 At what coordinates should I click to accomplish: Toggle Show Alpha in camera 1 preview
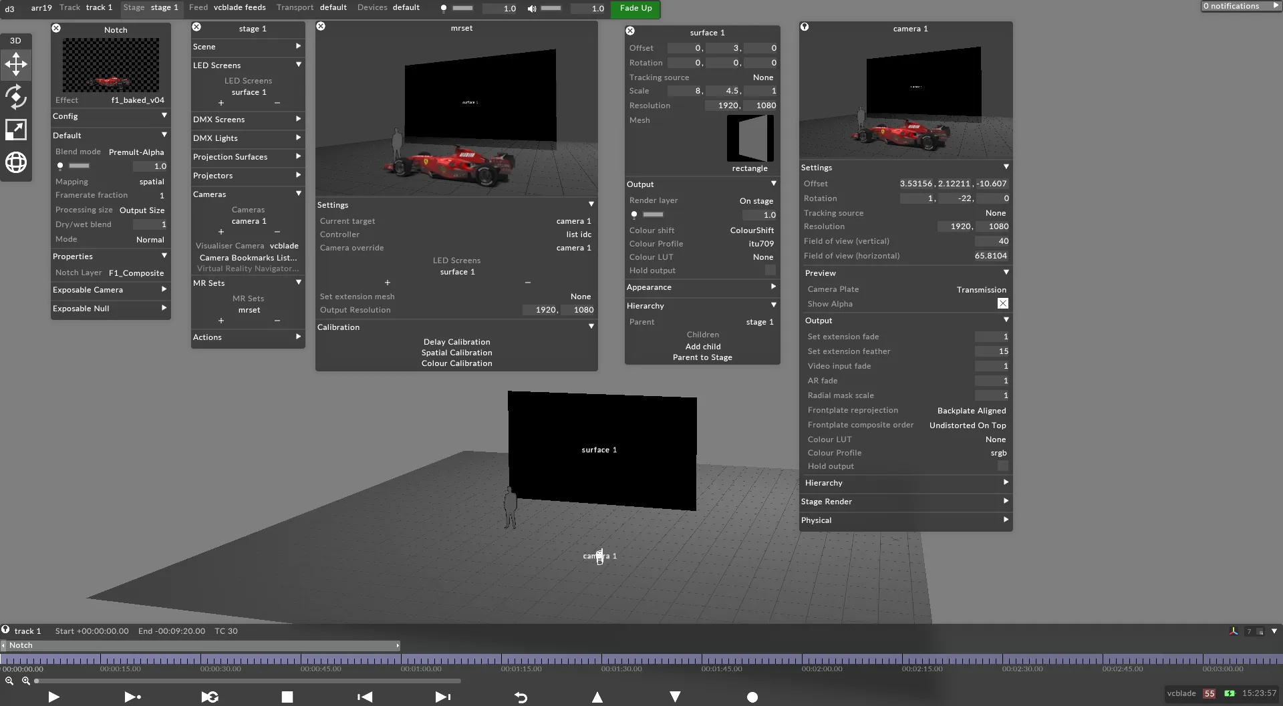point(1002,303)
